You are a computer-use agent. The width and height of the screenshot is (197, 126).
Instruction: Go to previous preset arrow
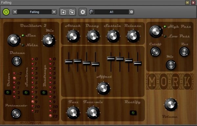coord(15,12)
